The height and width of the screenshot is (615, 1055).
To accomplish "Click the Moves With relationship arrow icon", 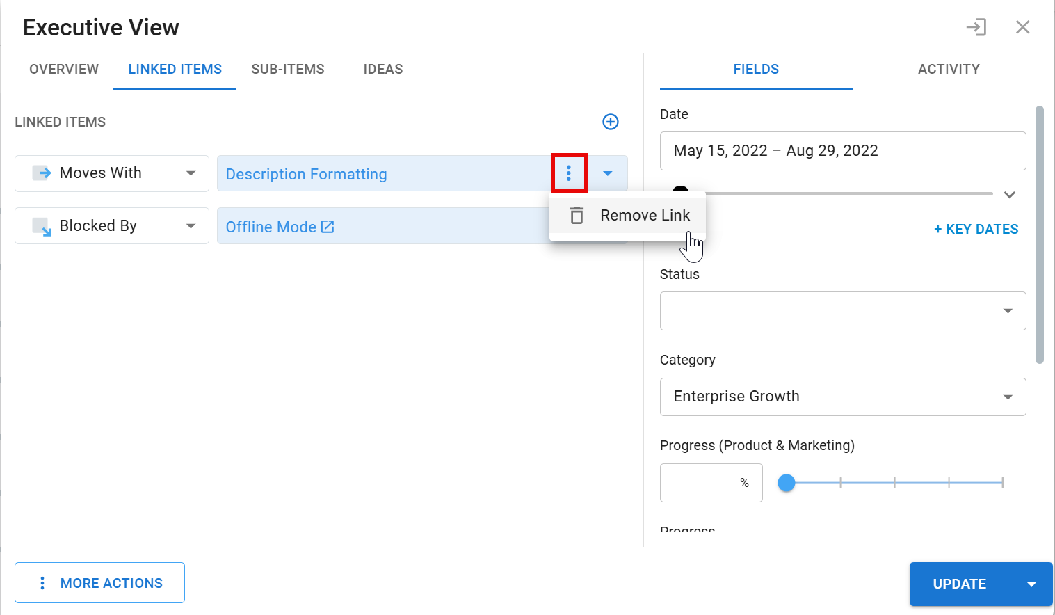I will 41,173.
